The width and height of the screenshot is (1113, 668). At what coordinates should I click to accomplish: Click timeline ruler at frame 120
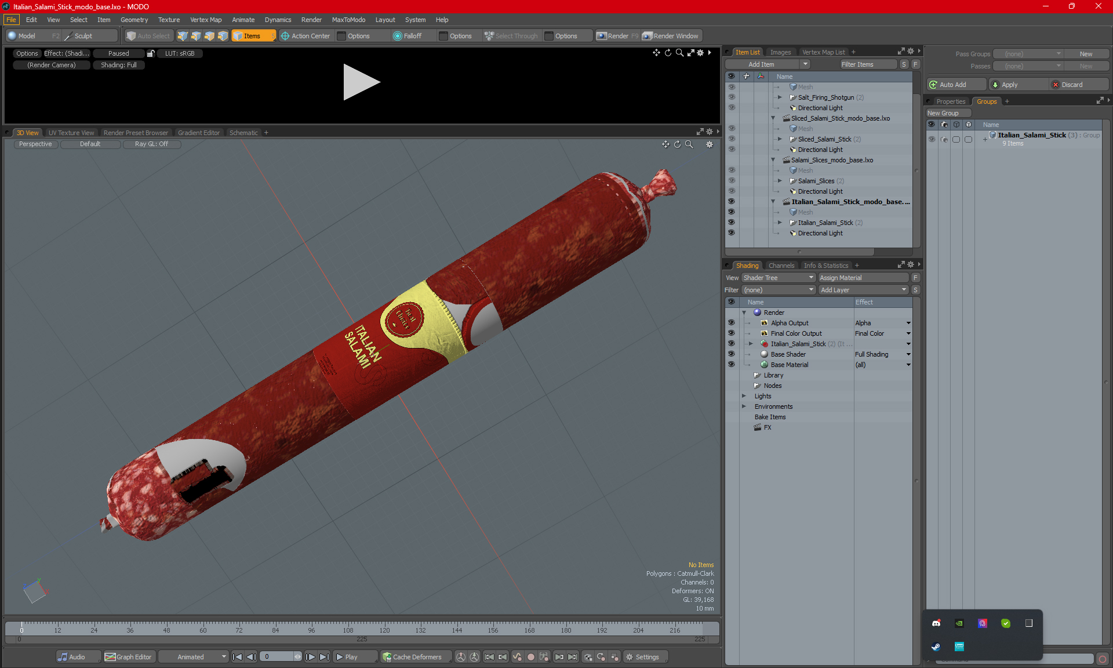(384, 628)
